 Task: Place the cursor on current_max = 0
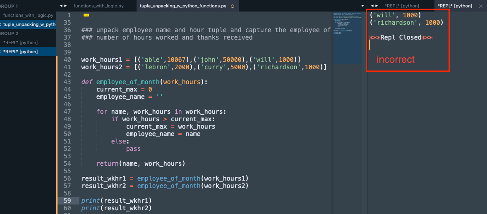coord(124,89)
